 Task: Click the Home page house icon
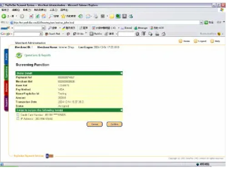coord(44,16)
